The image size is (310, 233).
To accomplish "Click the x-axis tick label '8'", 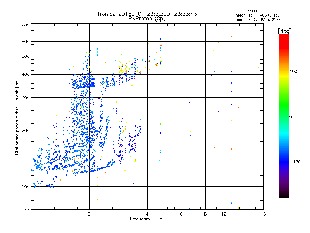I will coord(205,214).
